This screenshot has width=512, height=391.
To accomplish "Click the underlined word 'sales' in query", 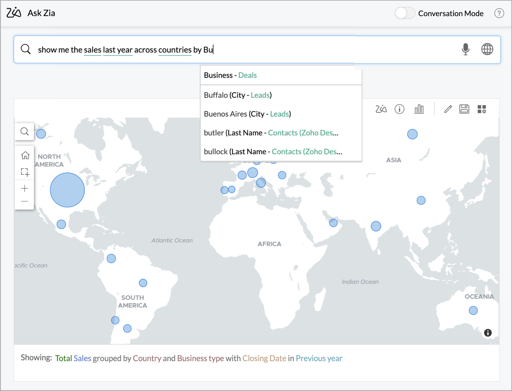I will click(92, 50).
